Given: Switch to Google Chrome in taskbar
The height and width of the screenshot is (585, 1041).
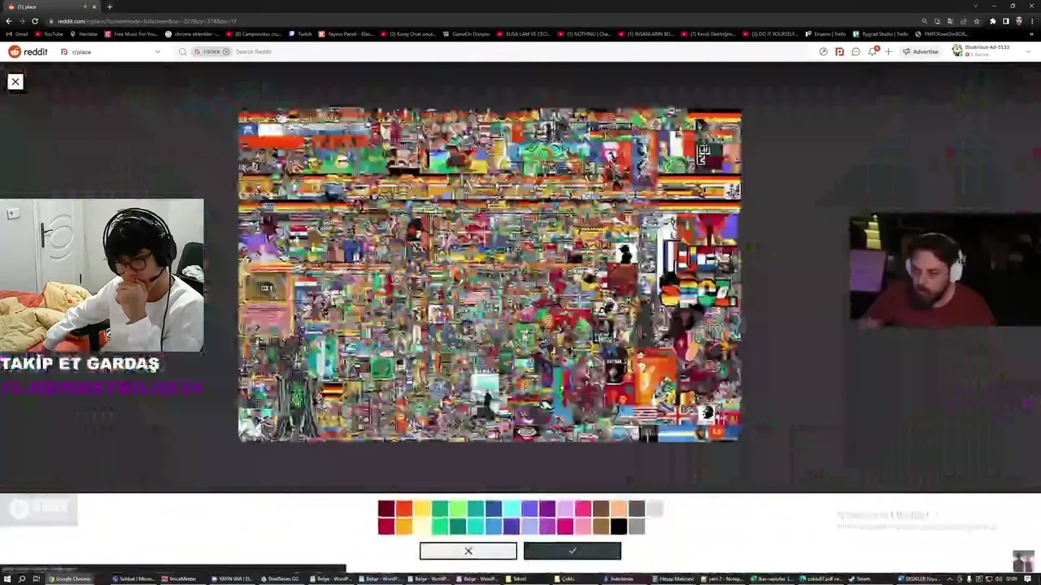Looking at the screenshot, I should 69,578.
